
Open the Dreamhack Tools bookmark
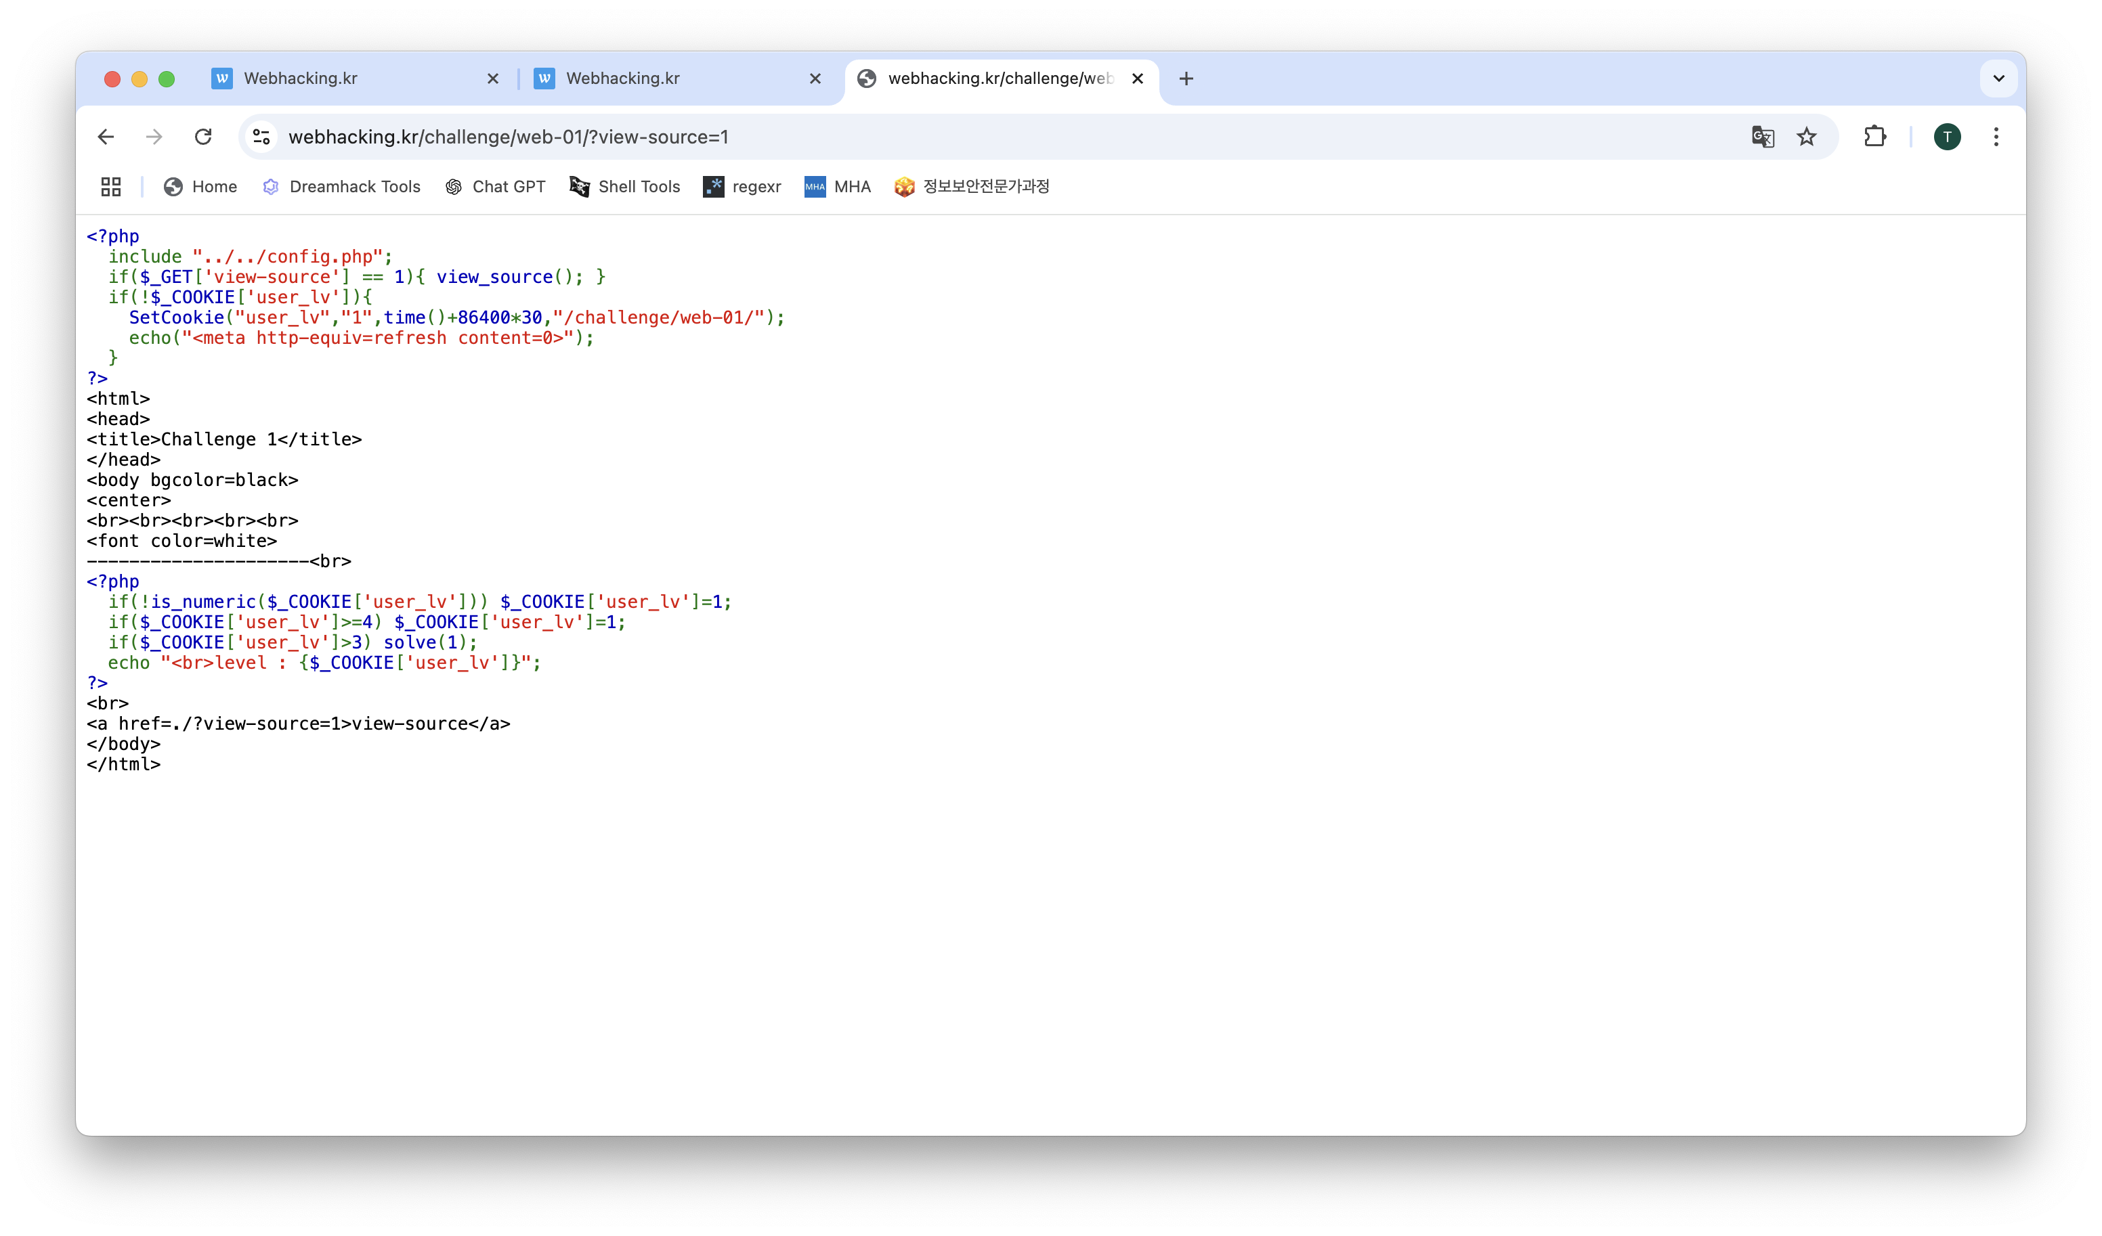[x=342, y=187]
